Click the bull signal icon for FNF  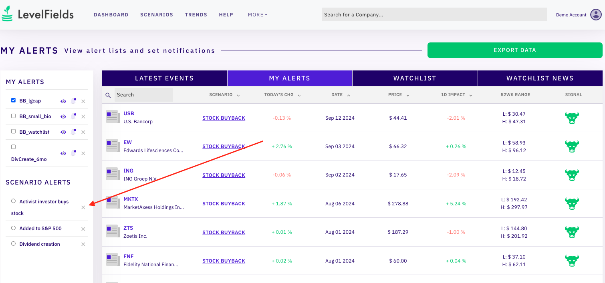pos(572,261)
